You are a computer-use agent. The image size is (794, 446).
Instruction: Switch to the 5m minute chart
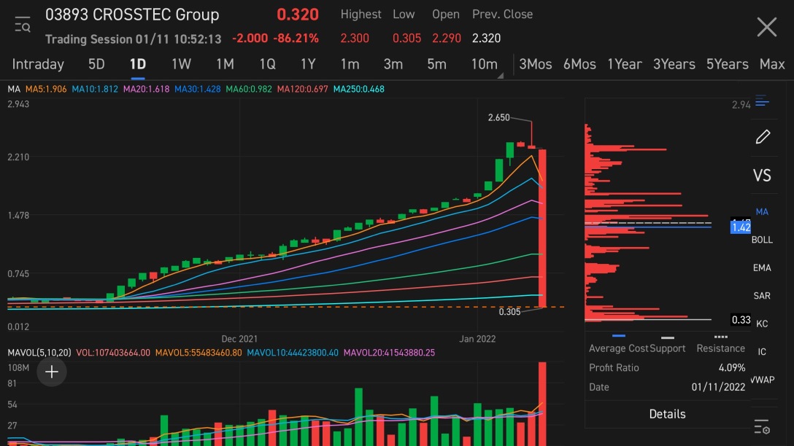click(x=436, y=64)
